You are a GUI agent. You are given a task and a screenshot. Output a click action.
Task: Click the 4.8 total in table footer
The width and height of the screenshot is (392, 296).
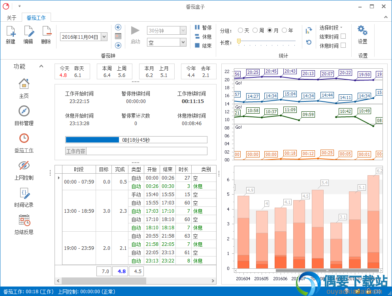point(120,271)
